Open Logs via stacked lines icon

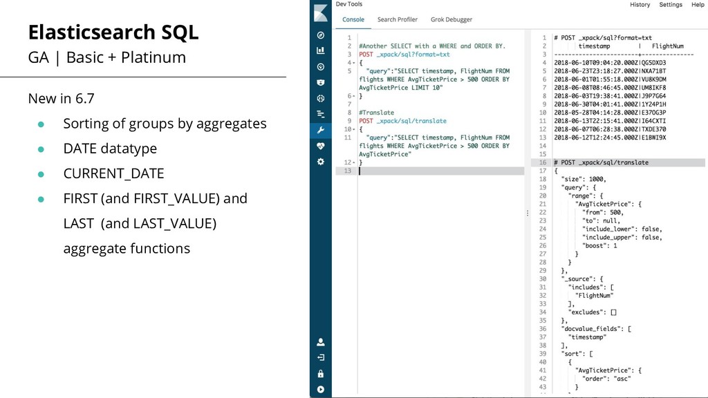tap(321, 114)
